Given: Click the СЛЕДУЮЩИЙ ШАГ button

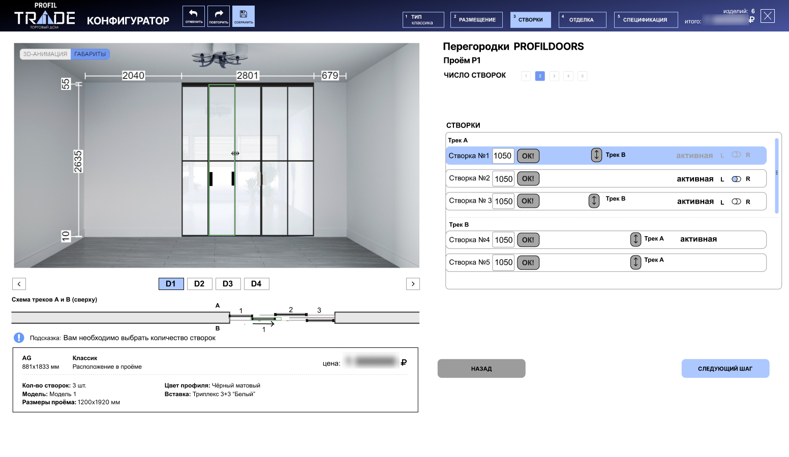Looking at the screenshot, I should click(x=725, y=369).
